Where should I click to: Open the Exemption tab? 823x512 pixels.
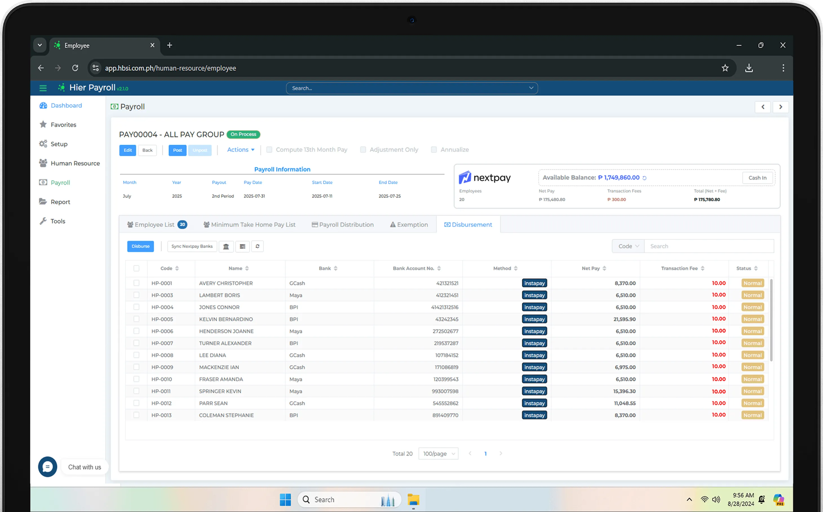(409, 225)
